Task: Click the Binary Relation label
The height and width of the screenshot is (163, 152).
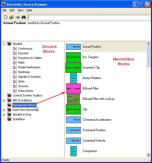Action: click(92, 78)
